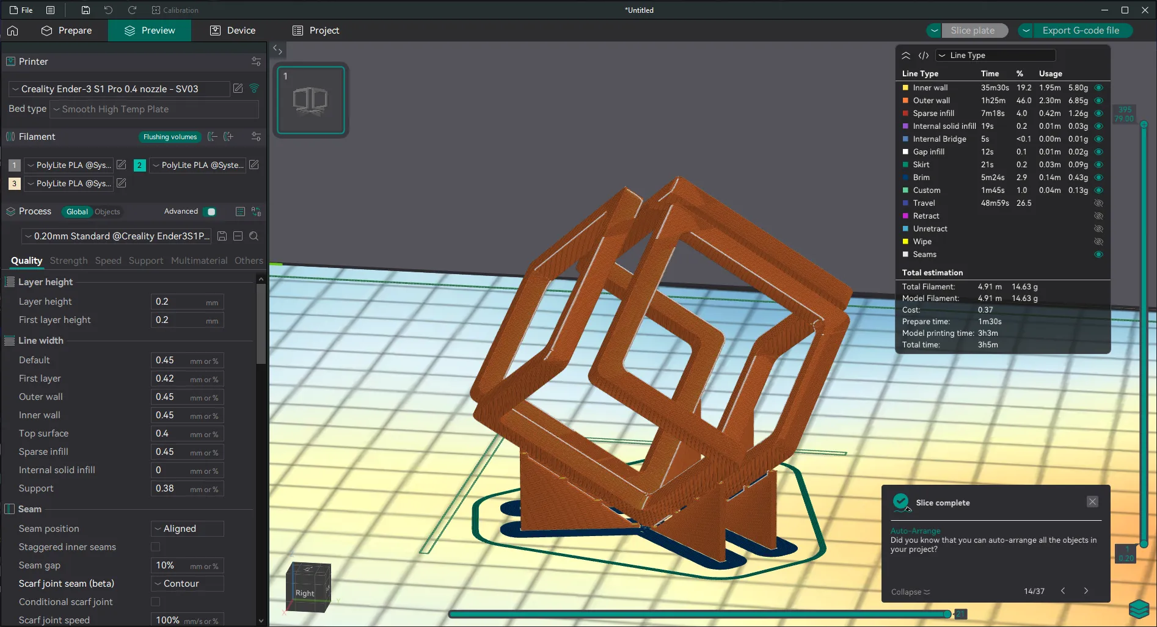The image size is (1157, 627).
Task: Open the Line Type view dropdown
Action: 996,56
